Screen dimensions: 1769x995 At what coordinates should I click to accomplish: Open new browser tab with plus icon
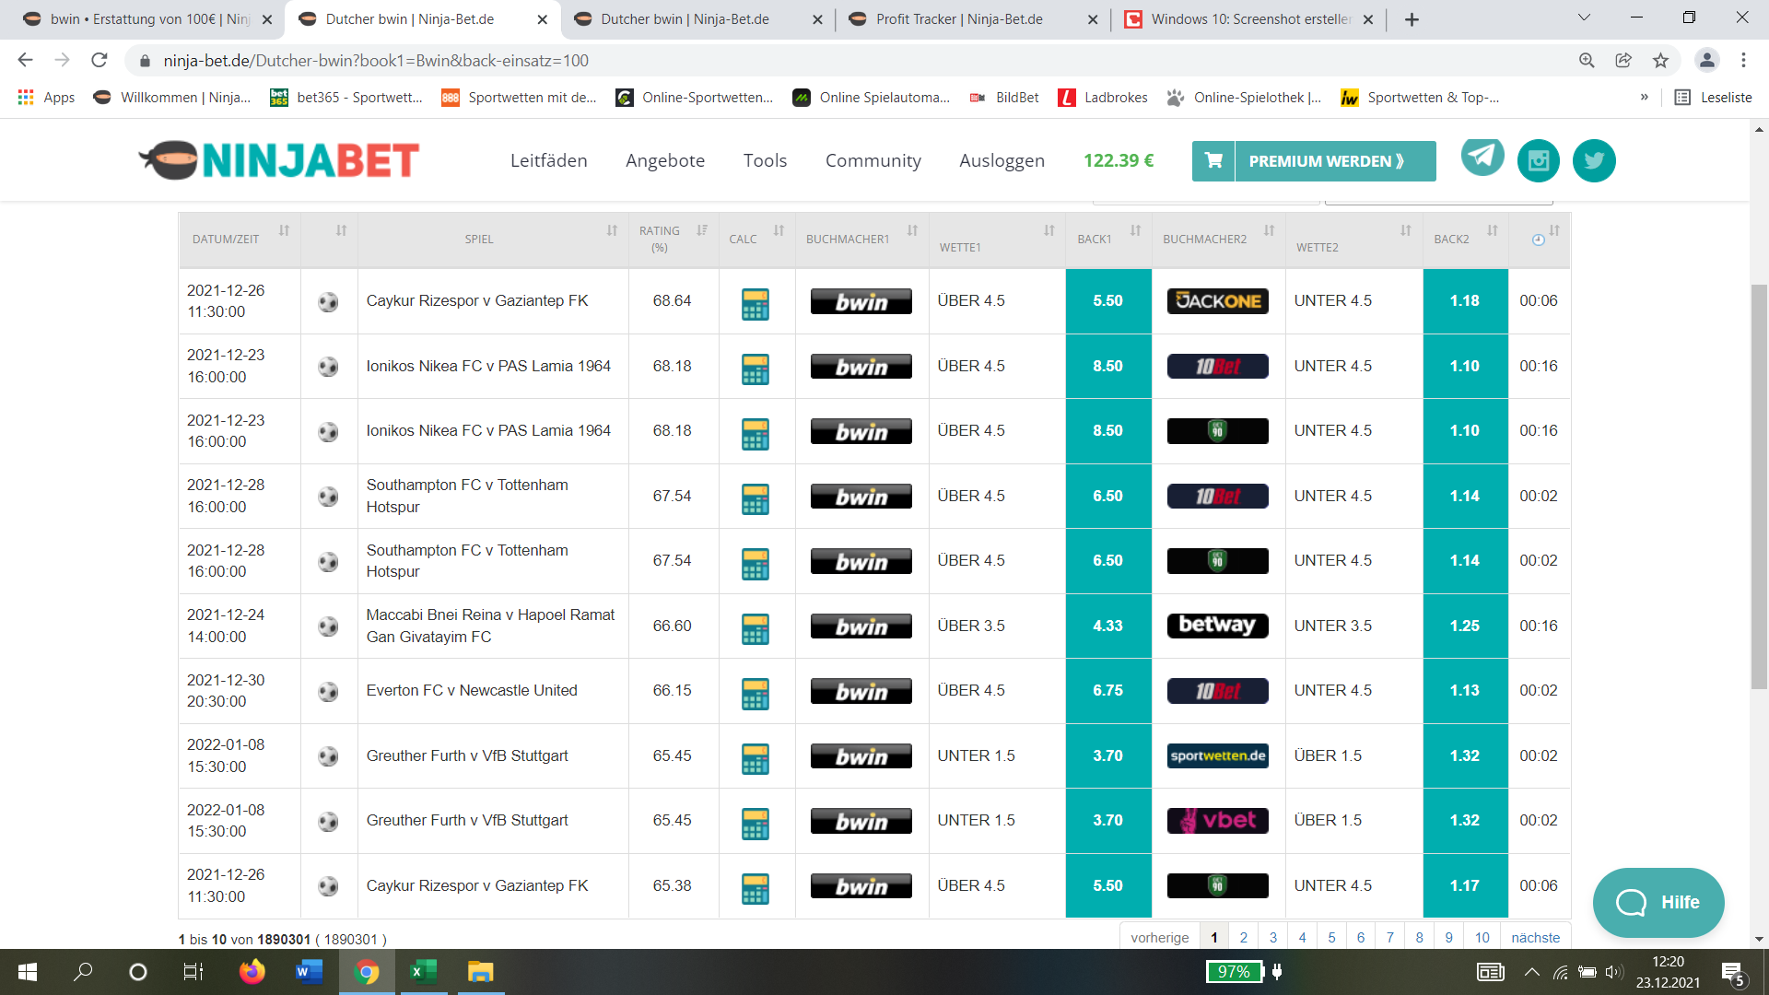(1411, 19)
